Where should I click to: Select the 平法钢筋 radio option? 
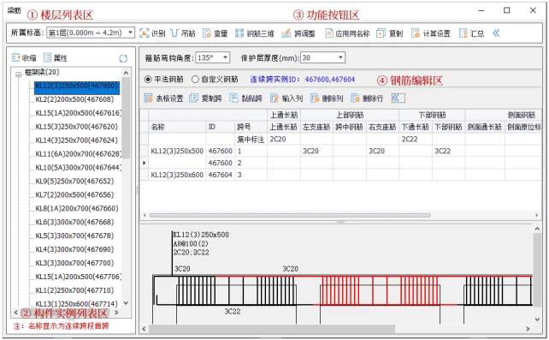click(148, 80)
